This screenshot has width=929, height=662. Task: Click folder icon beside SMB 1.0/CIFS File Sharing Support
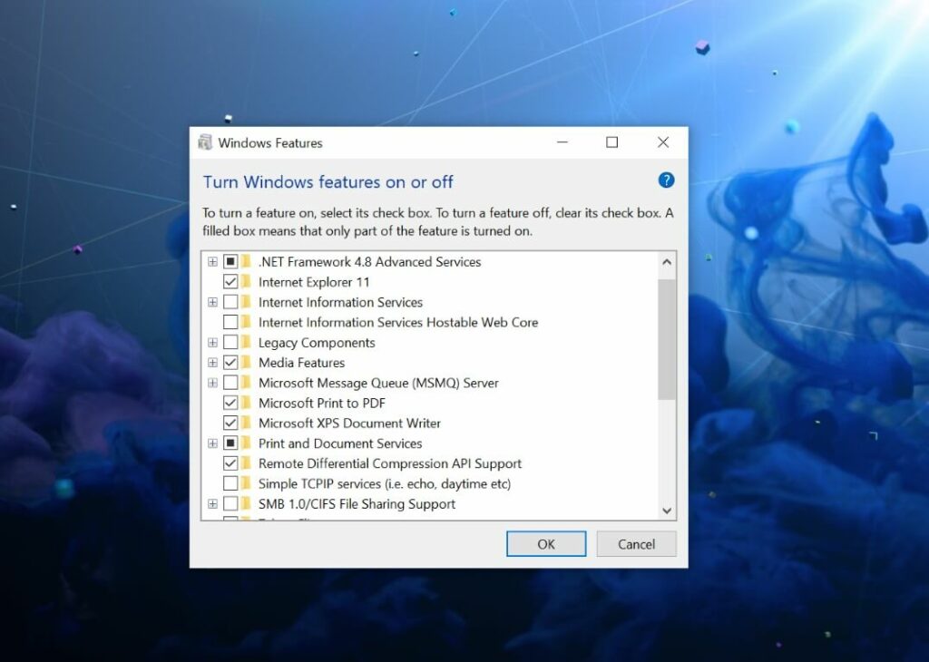(x=247, y=504)
